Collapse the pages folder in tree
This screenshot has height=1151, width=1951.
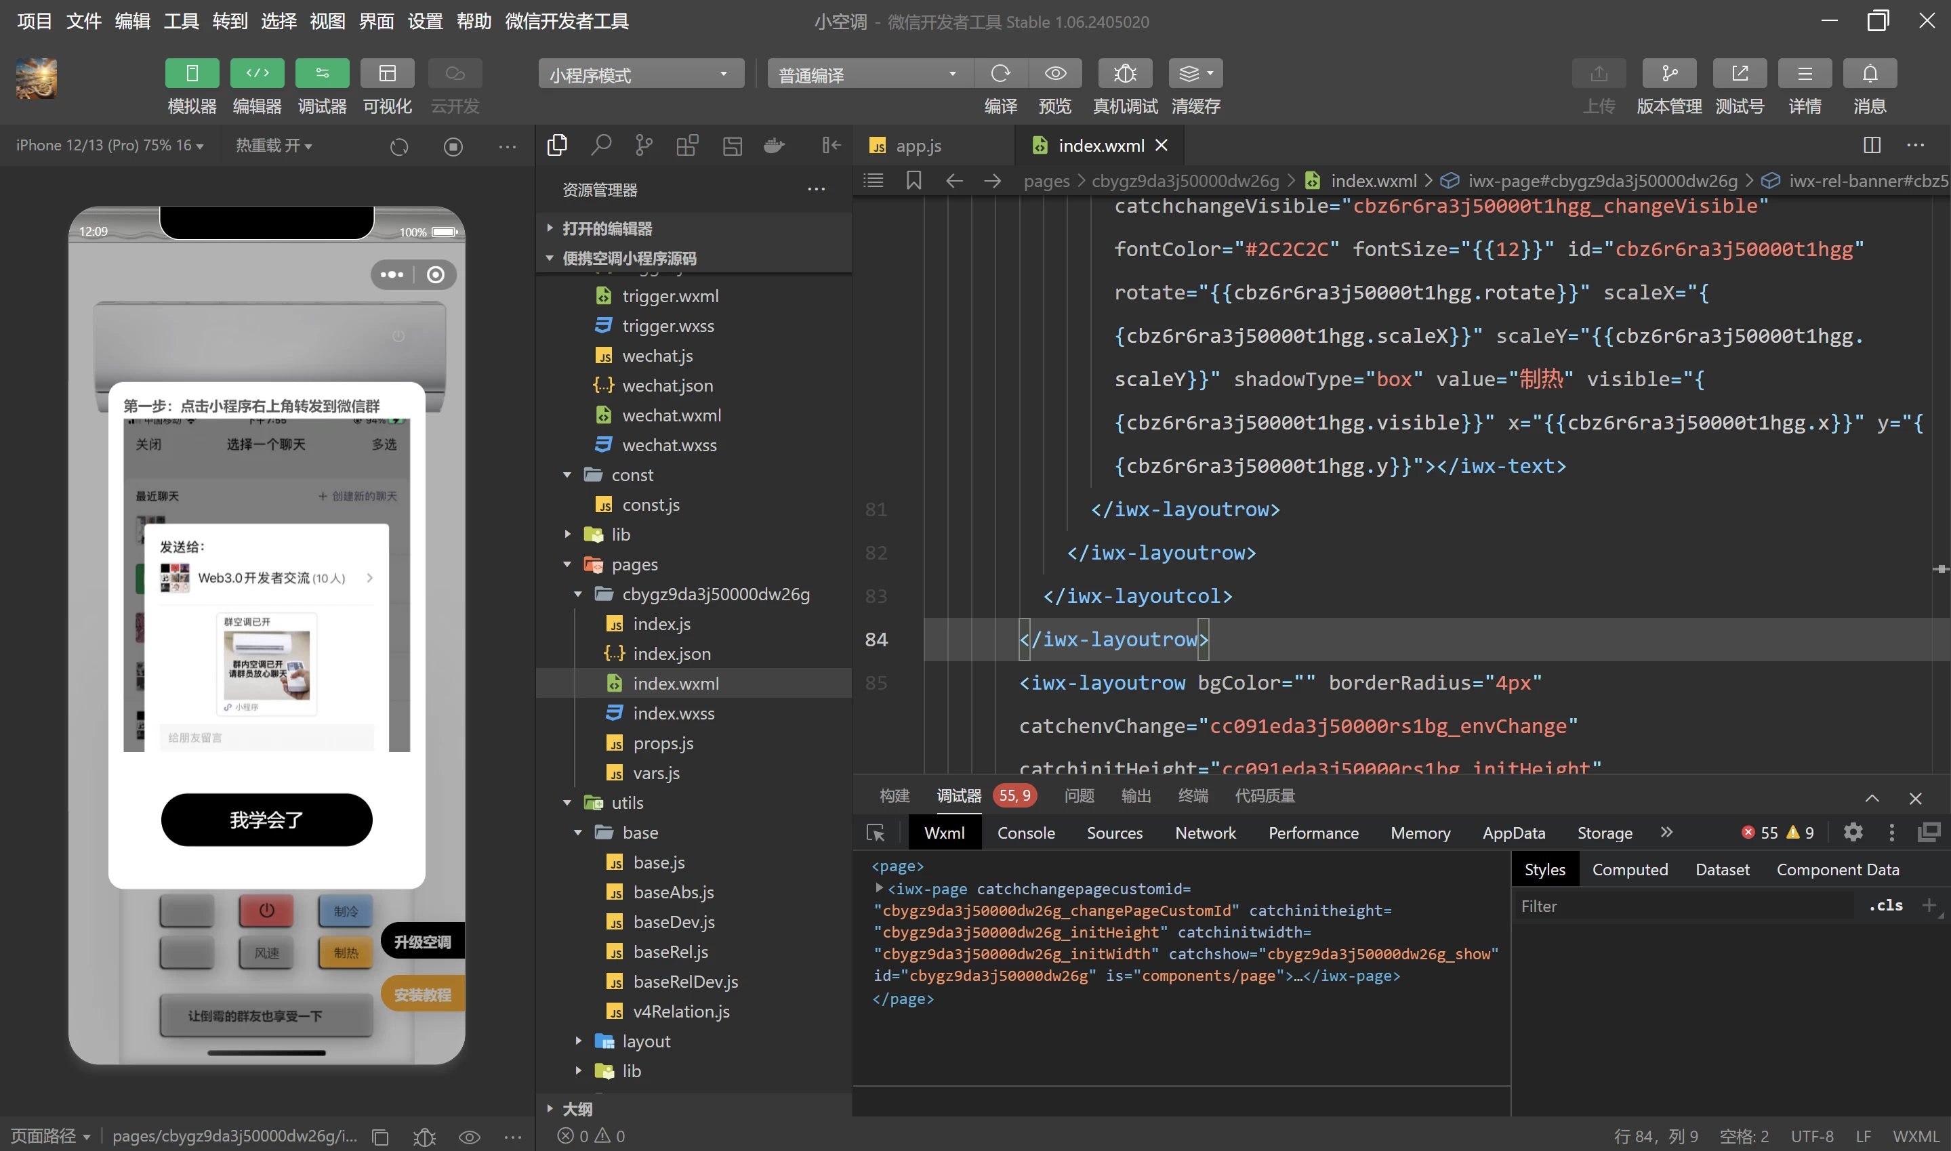tap(567, 564)
